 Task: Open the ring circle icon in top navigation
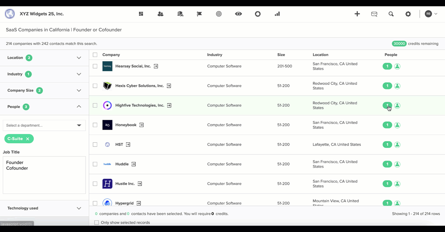click(x=258, y=14)
